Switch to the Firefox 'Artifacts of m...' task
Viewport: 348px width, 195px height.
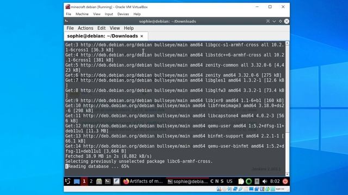(143, 181)
